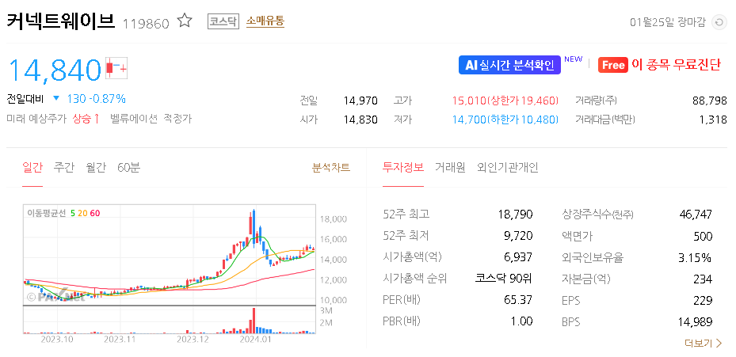Screen dimensions: 736x357
Task: Switch chart to 주간 tab
Action: click(64, 168)
